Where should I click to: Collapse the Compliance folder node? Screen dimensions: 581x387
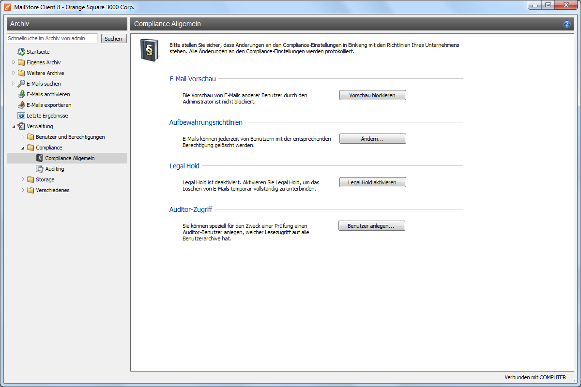click(x=23, y=148)
